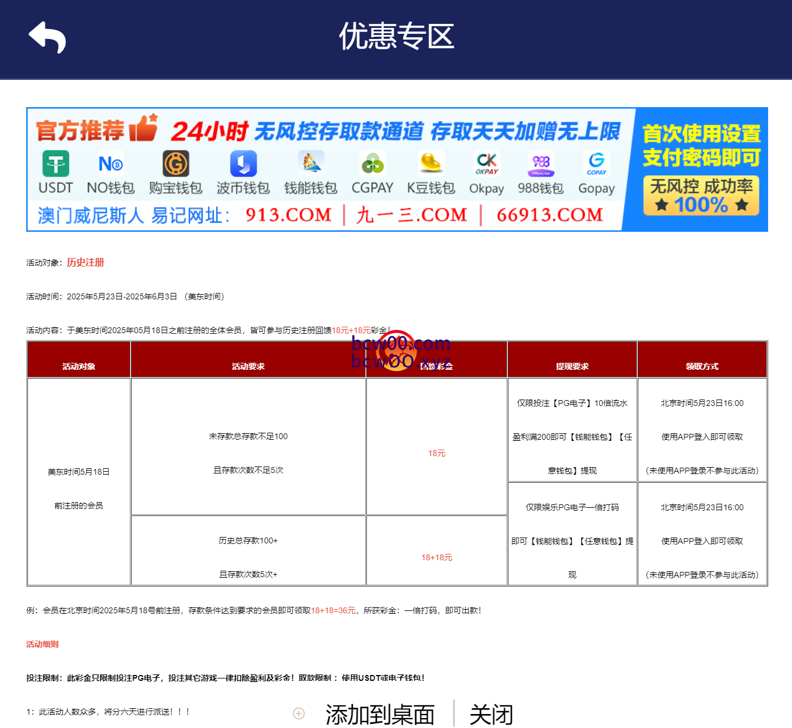The image size is (792, 728).
Task: Click the 无风控 成功率 100% badge
Action: 702,196
